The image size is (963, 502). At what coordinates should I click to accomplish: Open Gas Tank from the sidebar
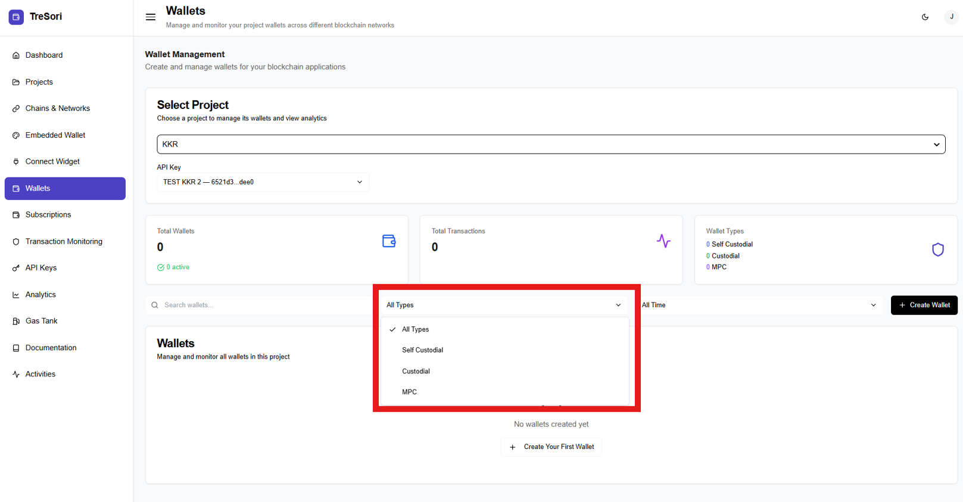(41, 321)
